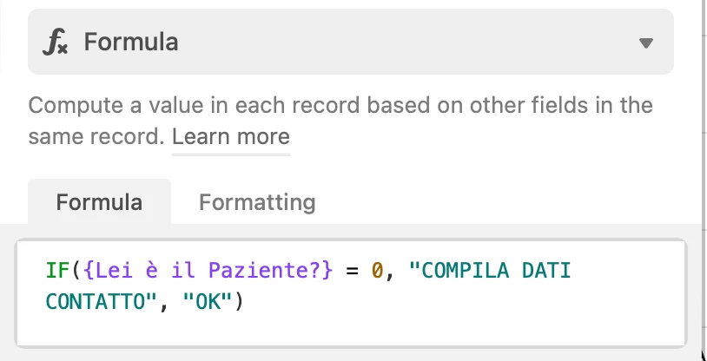Click the IF function keyword in formula
This screenshot has height=361, width=707.
click(57, 271)
